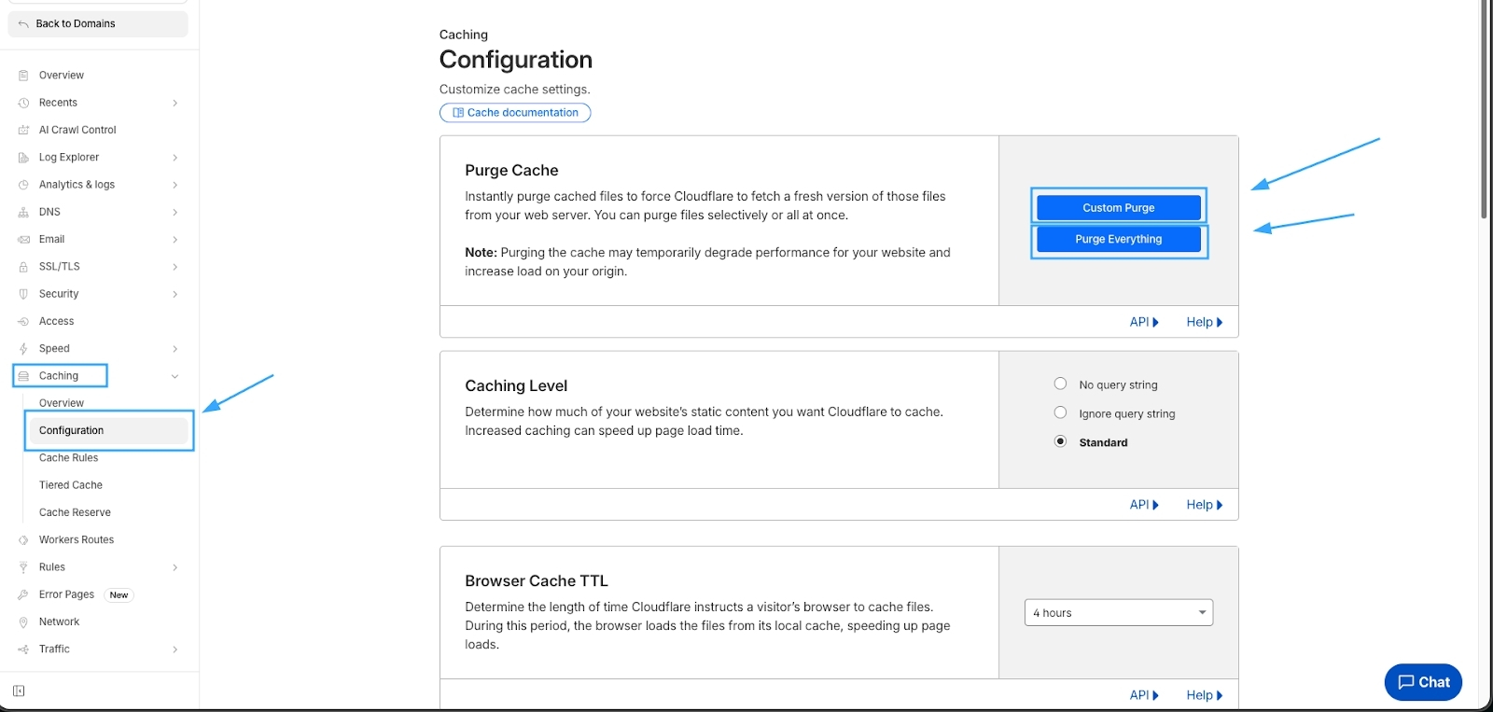Open the Tiered Cache submenu item
Screen dimensions: 1493x712
[x=71, y=485]
